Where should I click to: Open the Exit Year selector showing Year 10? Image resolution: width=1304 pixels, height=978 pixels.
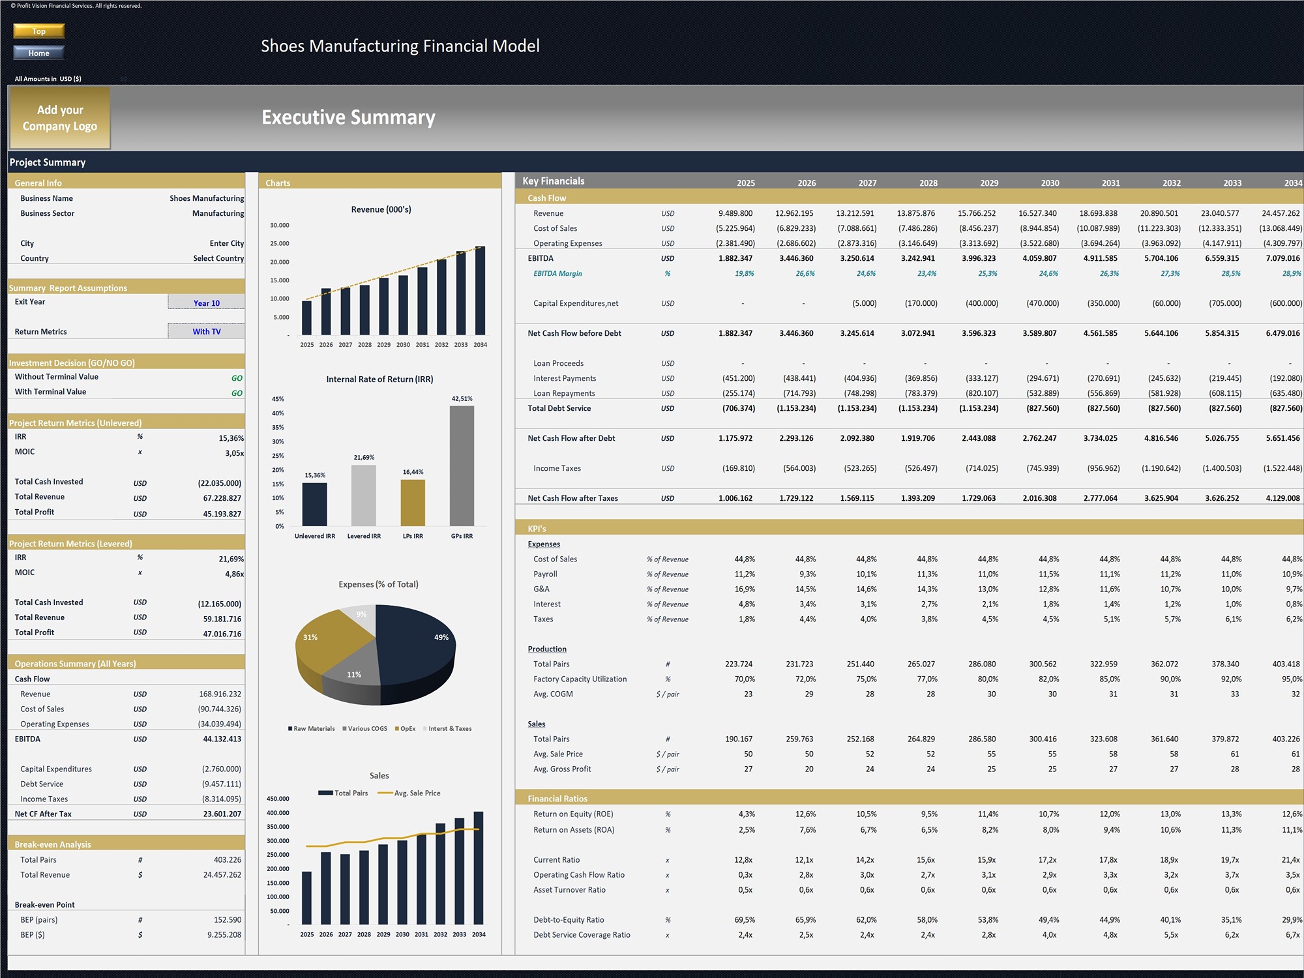[206, 302]
